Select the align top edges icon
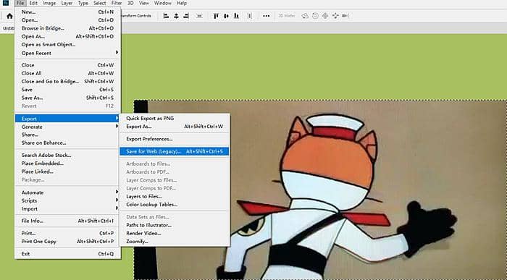 tap(216, 16)
